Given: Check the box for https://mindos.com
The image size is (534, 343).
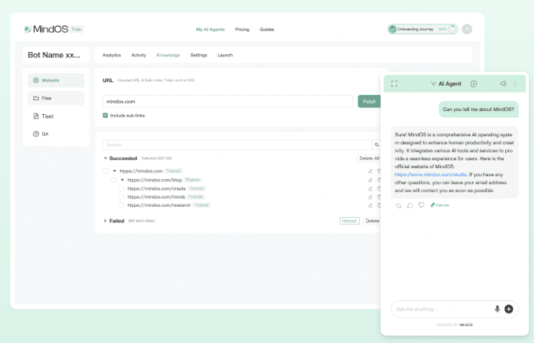Looking at the screenshot, I should pos(106,171).
